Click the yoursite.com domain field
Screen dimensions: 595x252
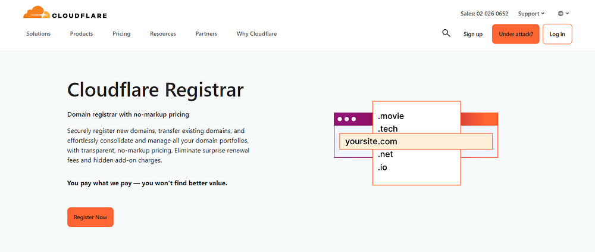[x=416, y=142]
